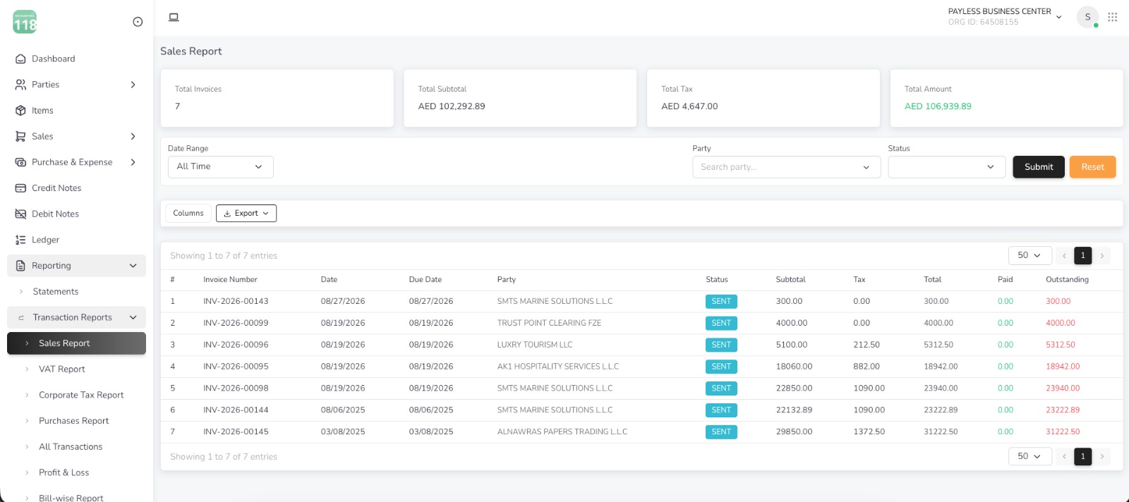Open top page-size 50 dropdown

pos(1030,255)
